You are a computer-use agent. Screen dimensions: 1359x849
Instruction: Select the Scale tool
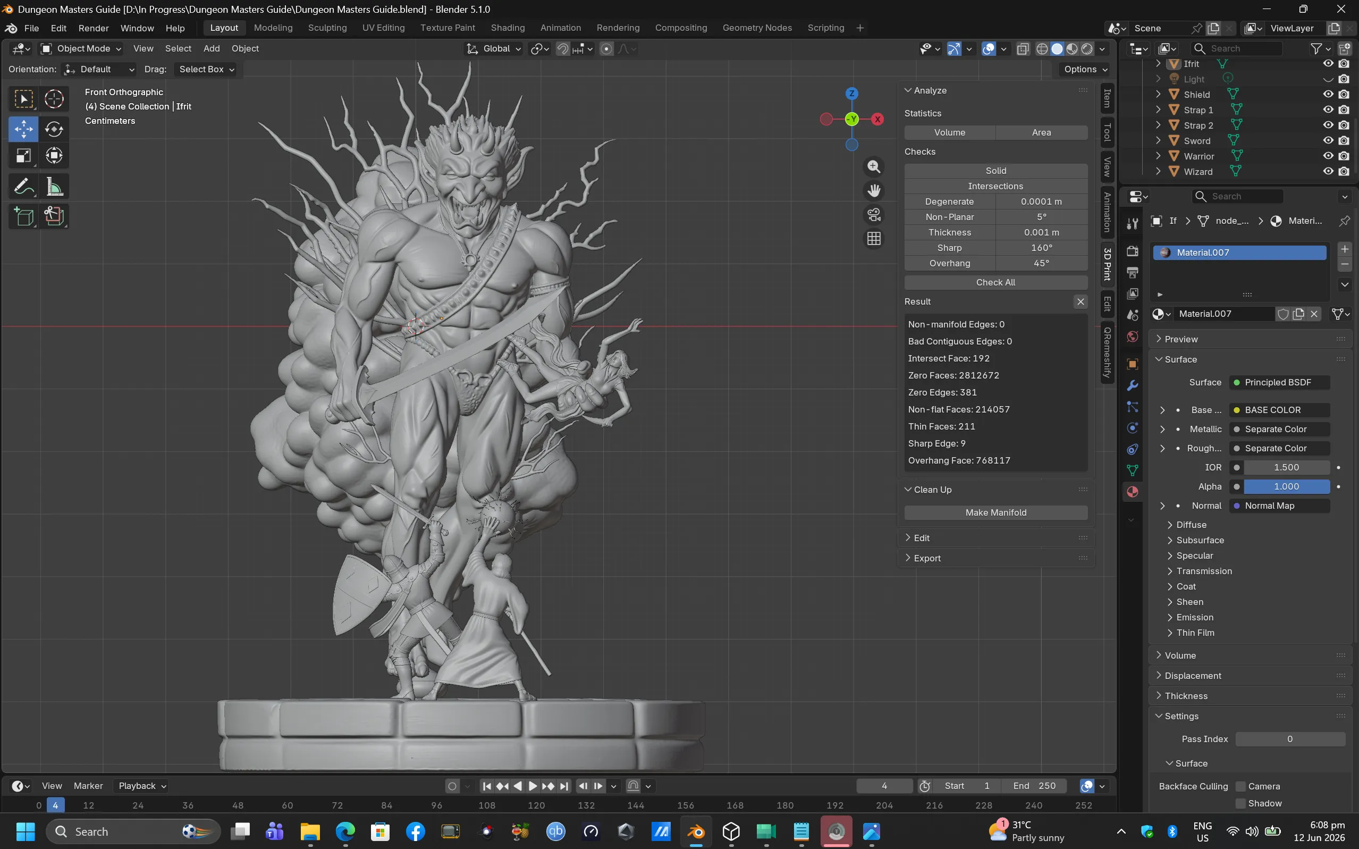point(23,156)
